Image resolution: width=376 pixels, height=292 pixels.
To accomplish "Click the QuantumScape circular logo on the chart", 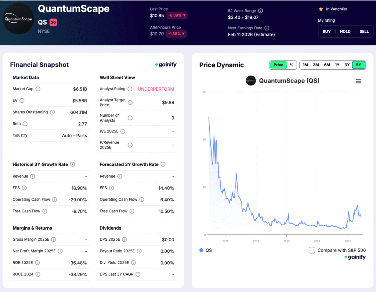I will coord(251,81).
